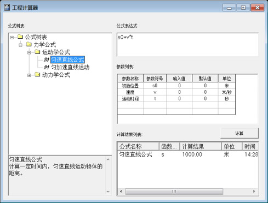Click the 速度 parameter name cell
The width and height of the screenshot is (268, 203).
pos(130,92)
